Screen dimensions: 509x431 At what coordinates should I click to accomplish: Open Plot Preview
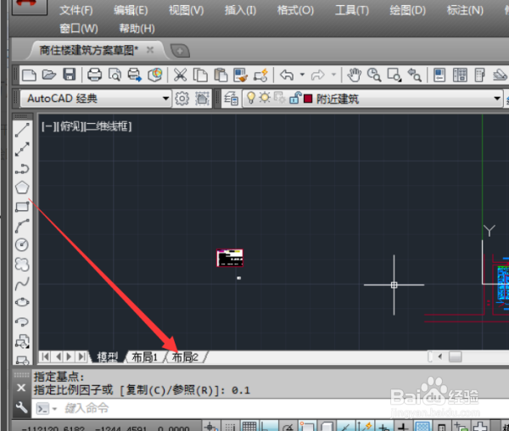coord(115,75)
